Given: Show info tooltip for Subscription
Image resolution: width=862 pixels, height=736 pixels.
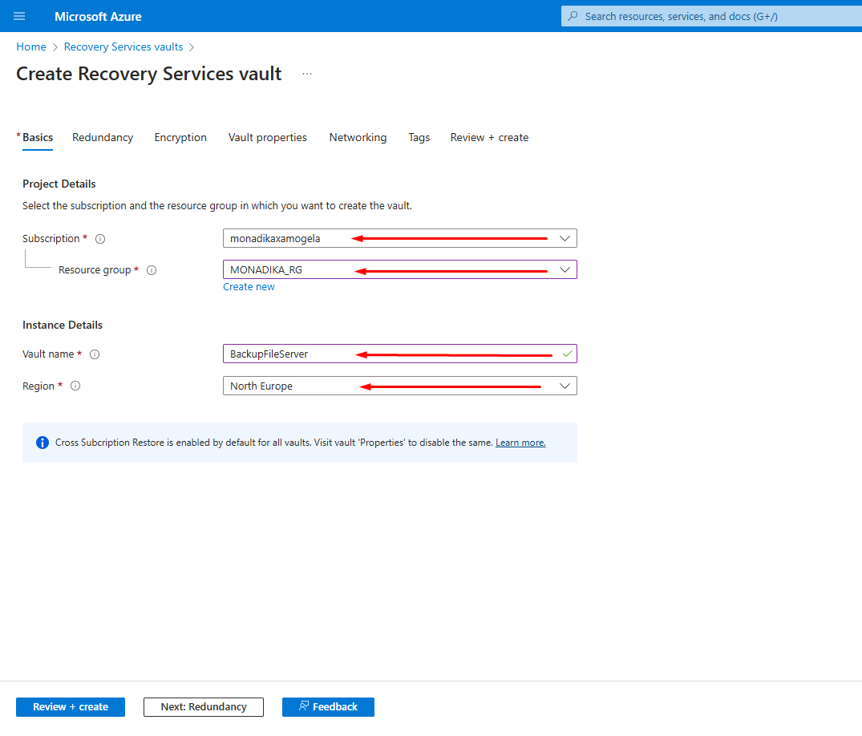Looking at the screenshot, I should [100, 239].
